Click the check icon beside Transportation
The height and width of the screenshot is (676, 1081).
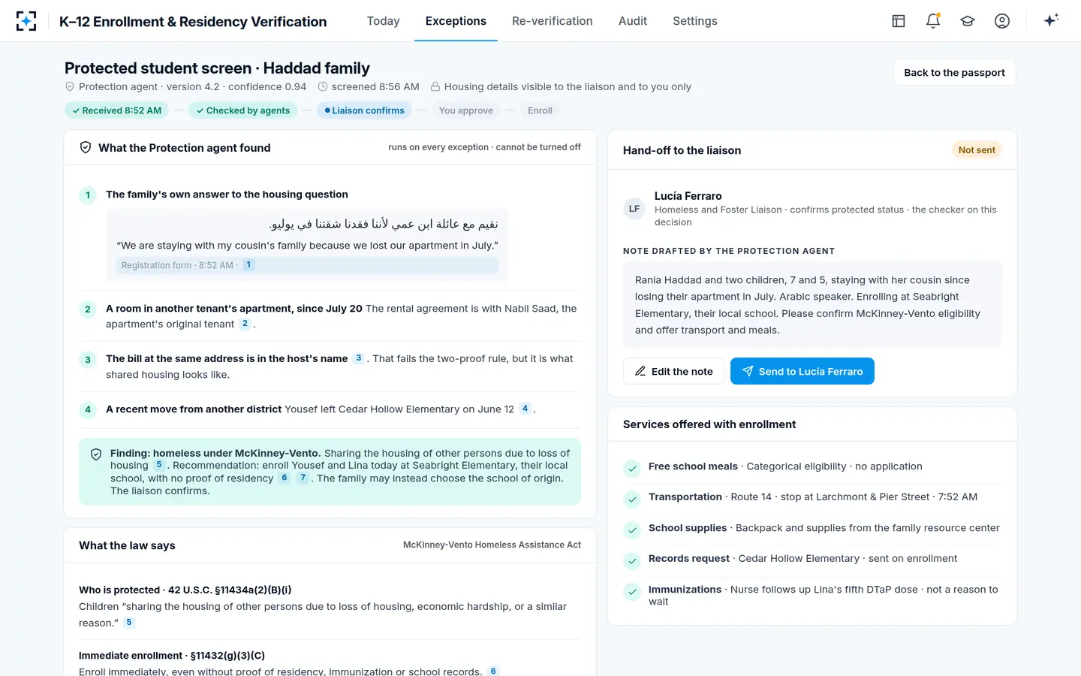[x=632, y=499]
